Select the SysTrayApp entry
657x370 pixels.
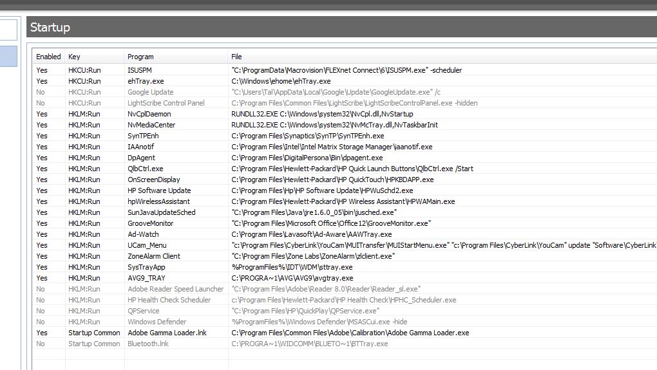pos(146,267)
